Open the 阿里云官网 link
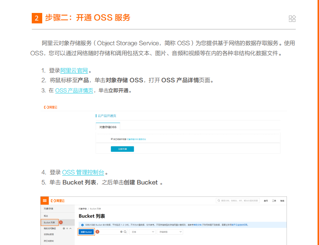Screen dimensions: 319x245 coord(74,71)
